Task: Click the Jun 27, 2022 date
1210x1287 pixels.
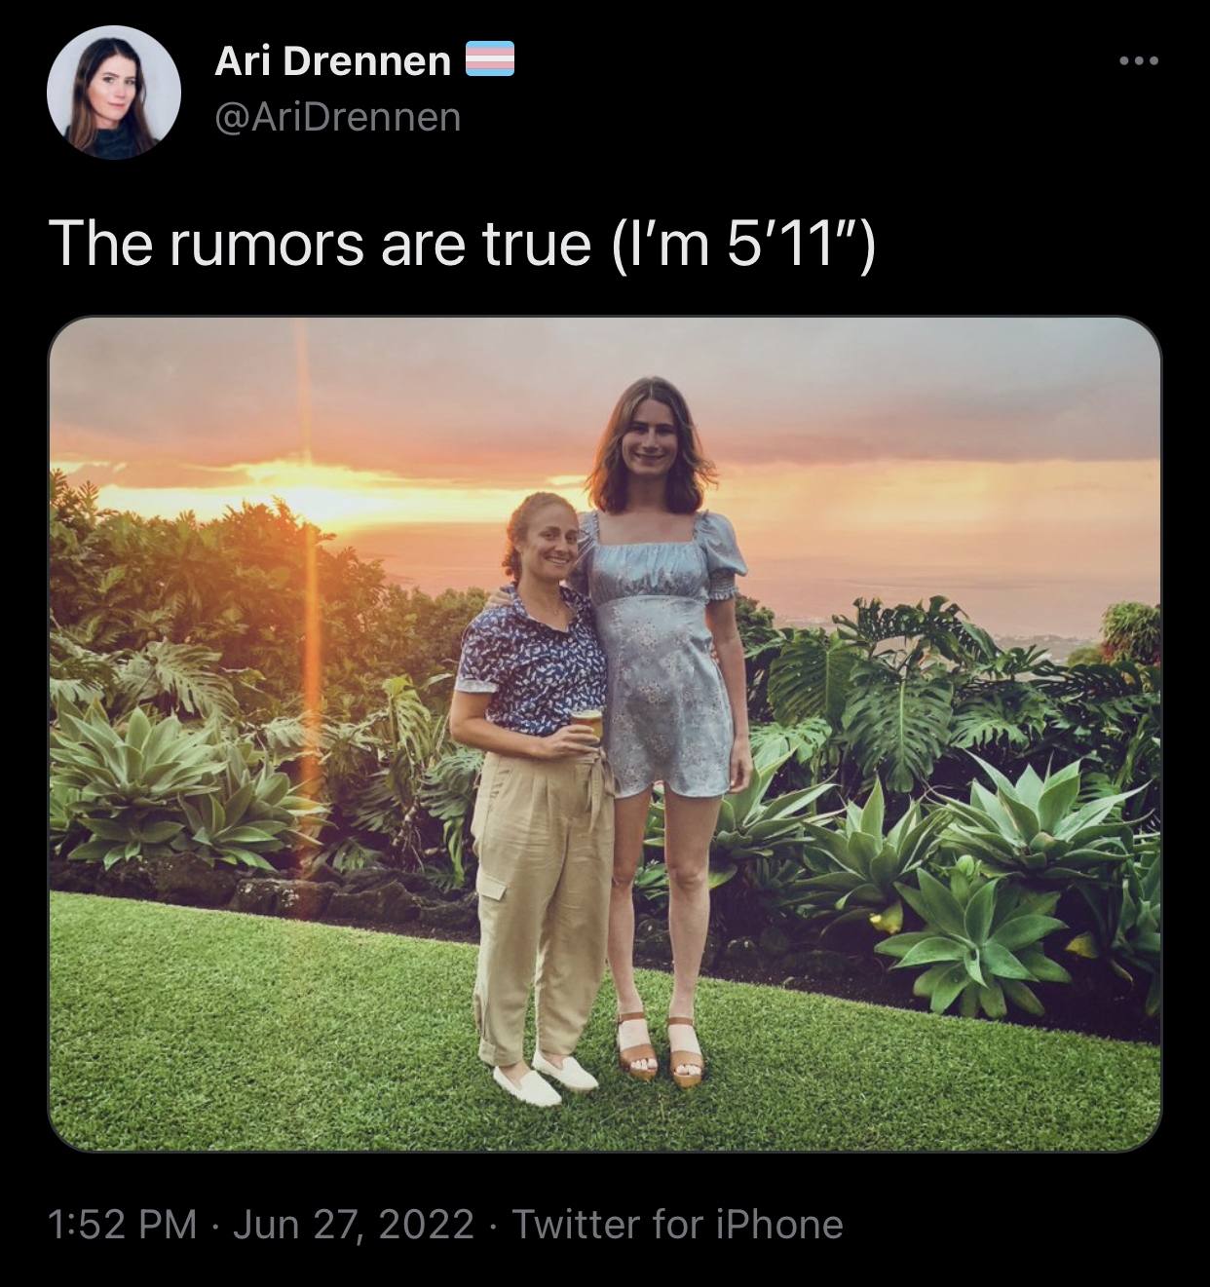Action: click(353, 1224)
